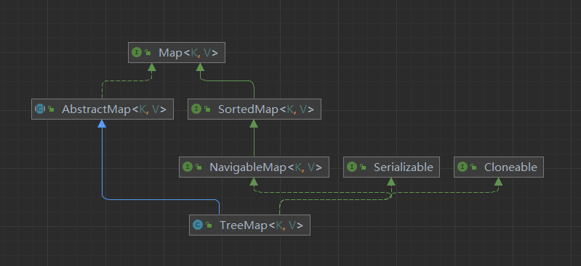581x266 pixels.
Task: Click the public lock icon on the Map node
Action: tap(148, 53)
